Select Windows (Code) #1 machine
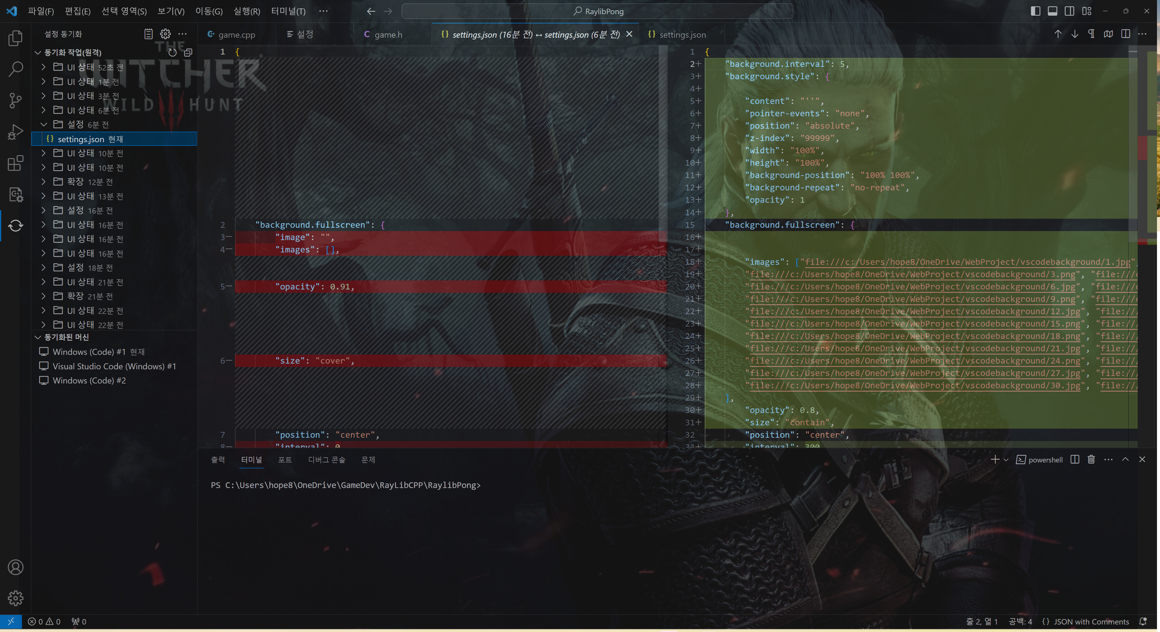Image resolution: width=1160 pixels, height=632 pixels. 114,352
